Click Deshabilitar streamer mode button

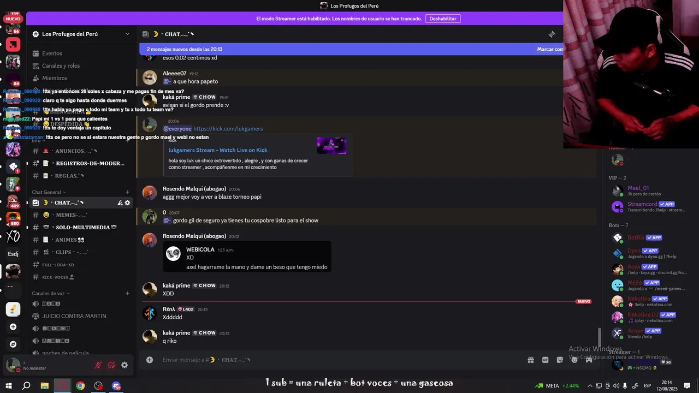pos(443,19)
